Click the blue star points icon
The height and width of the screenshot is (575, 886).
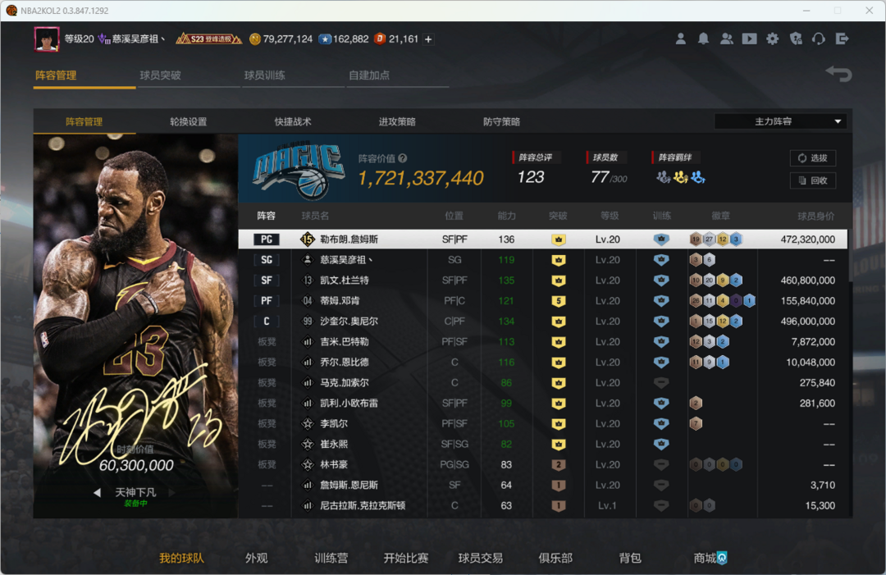click(325, 39)
